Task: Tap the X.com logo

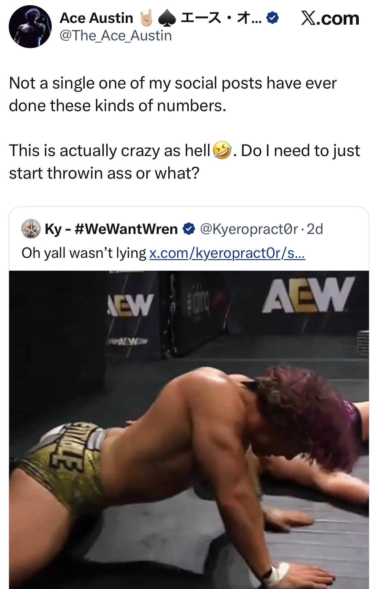Action: [330, 18]
